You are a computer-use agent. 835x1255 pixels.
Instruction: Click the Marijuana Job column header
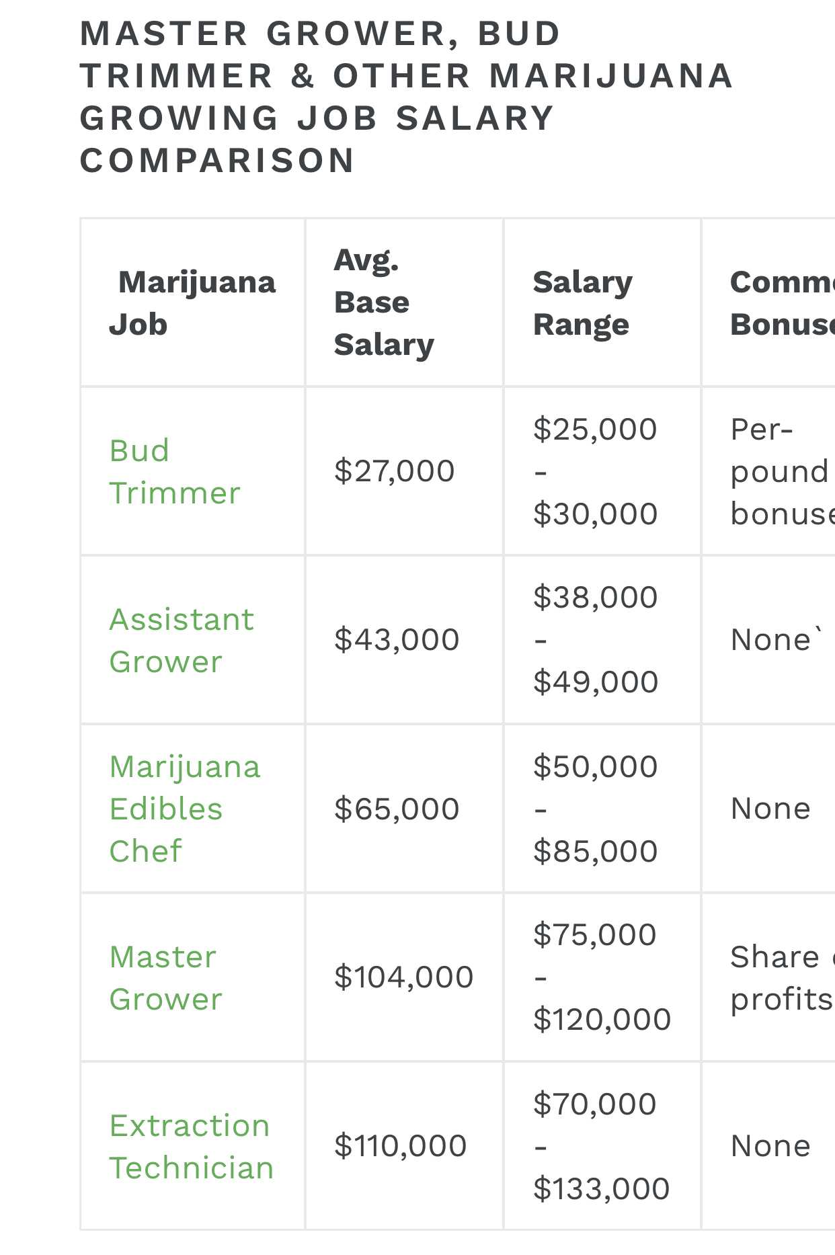pos(192,302)
